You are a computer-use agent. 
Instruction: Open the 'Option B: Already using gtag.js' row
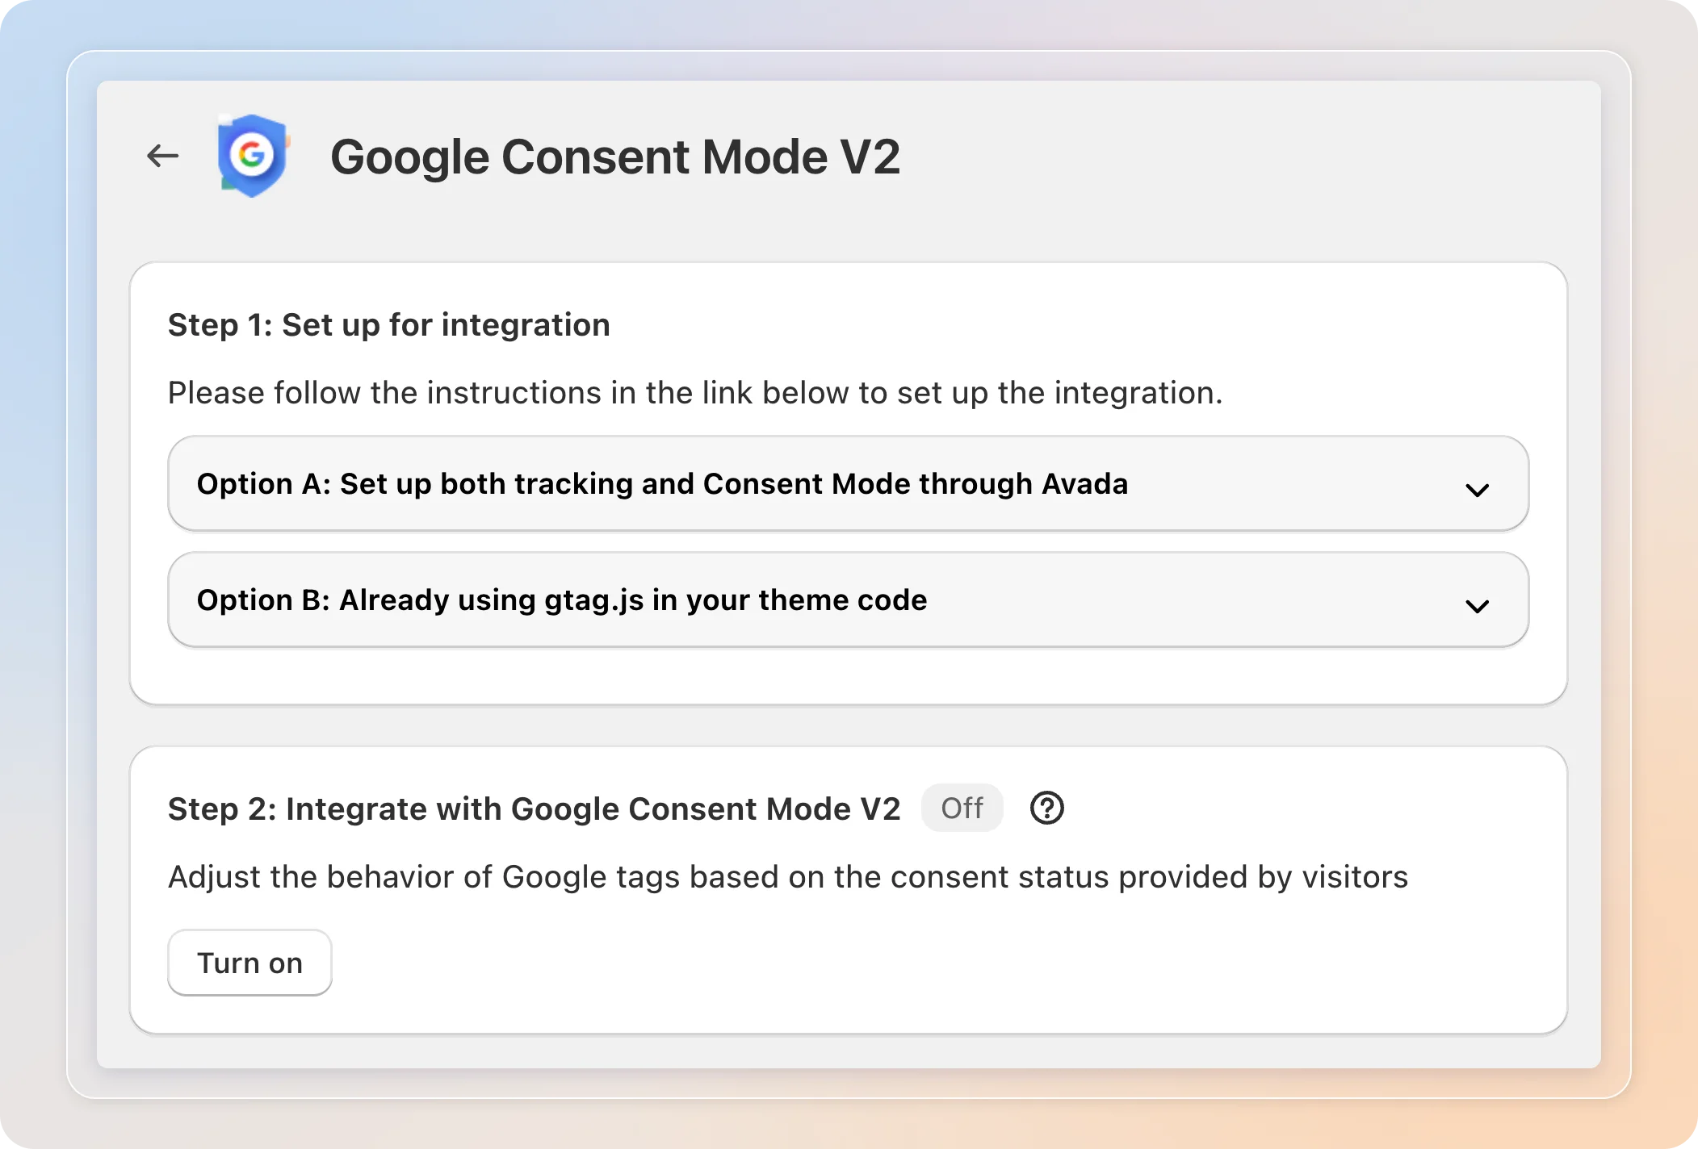point(848,600)
